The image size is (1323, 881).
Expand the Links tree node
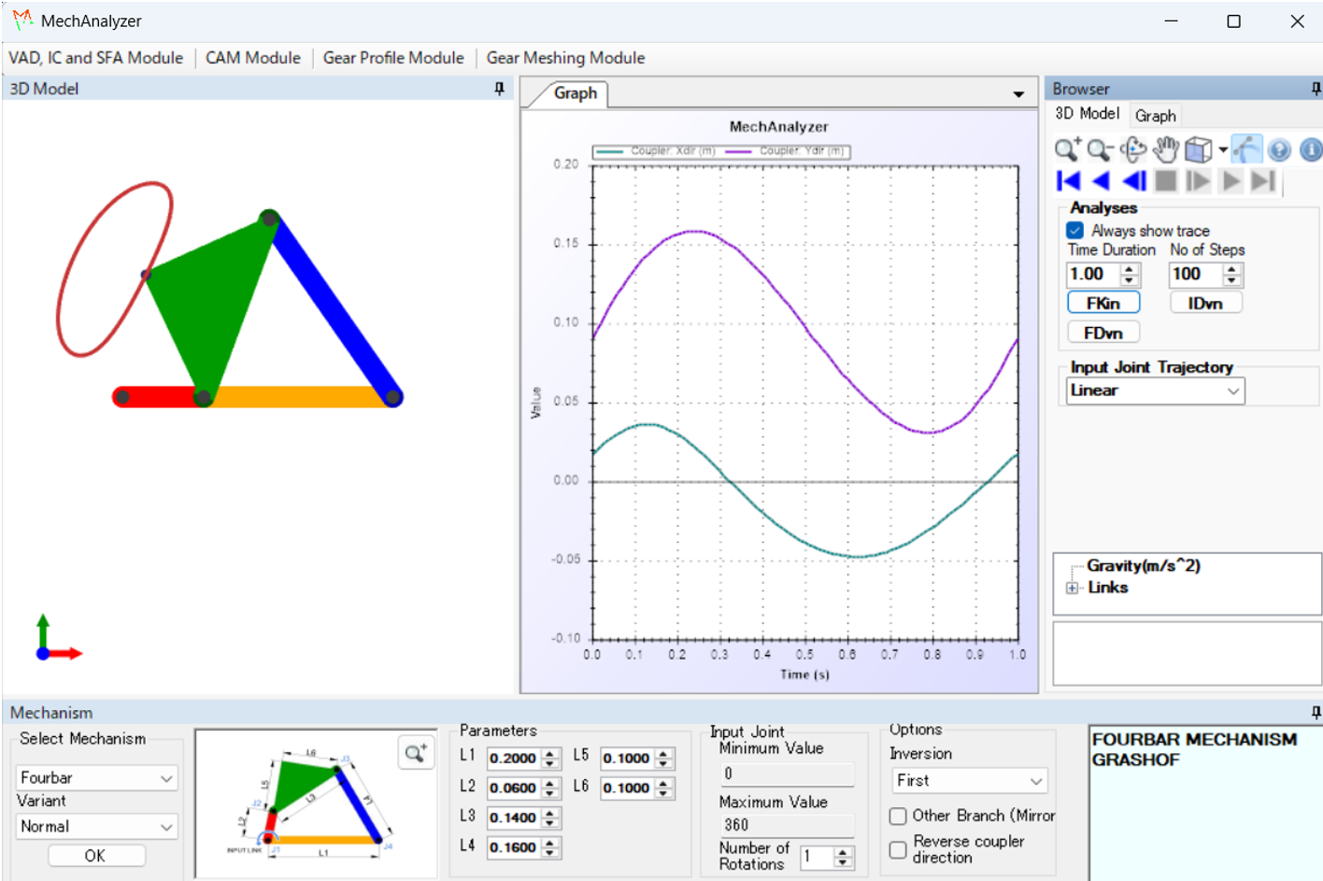[1073, 588]
